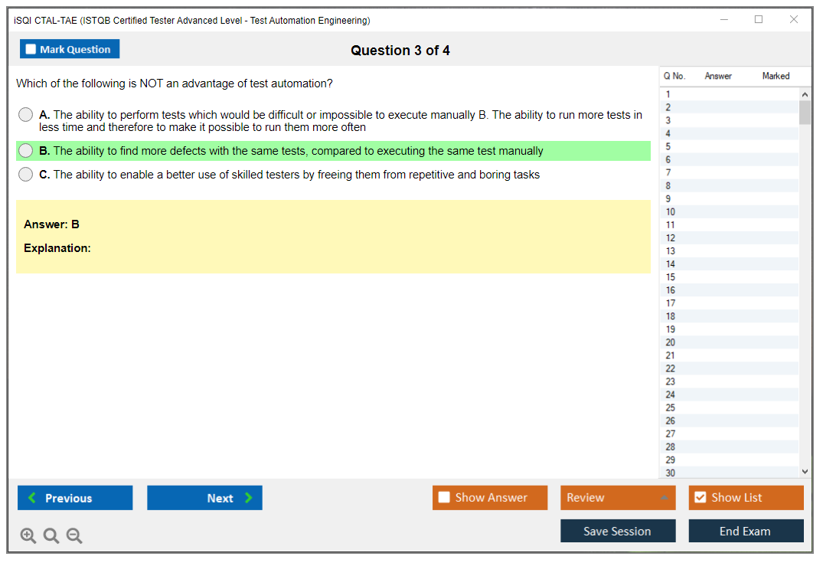This screenshot has height=563, width=823.
Task: Open the Review dropdown menu
Action: 618,498
